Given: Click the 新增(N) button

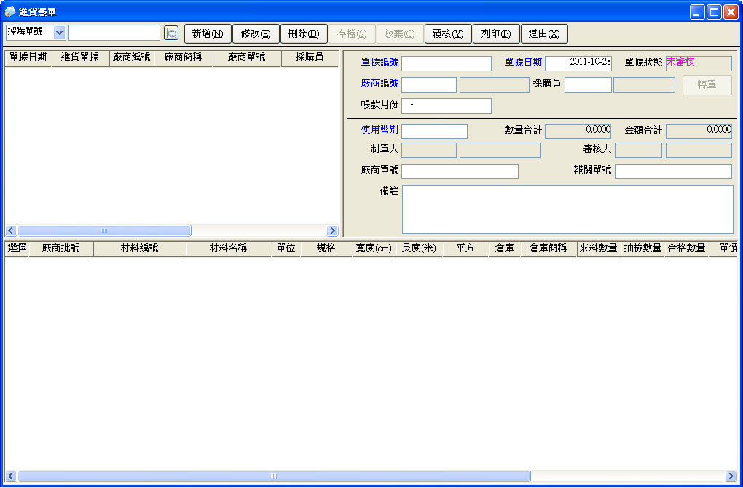Looking at the screenshot, I should [x=208, y=34].
